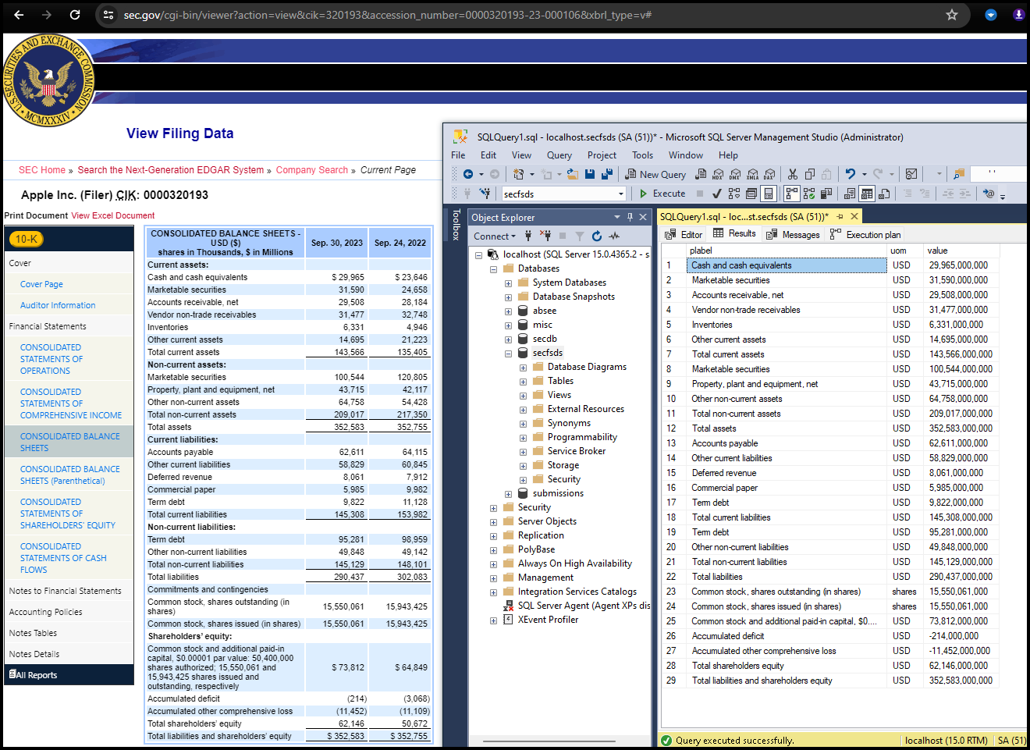Open the Connect dropdown in Object Explorer

pyautogui.click(x=495, y=236)
